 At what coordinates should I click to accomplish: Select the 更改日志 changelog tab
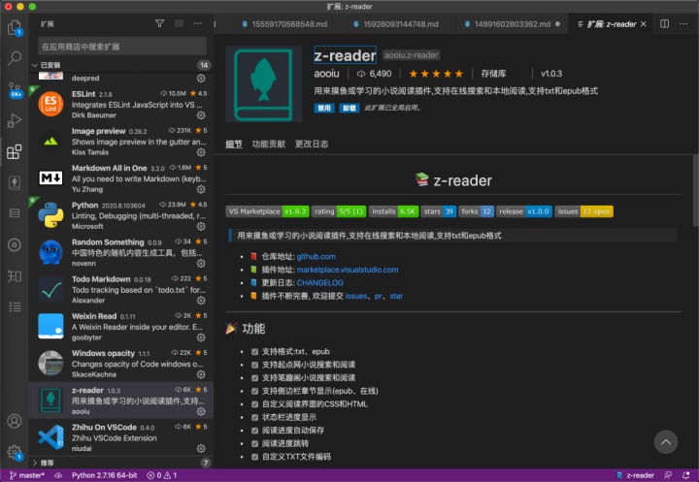point(312,144)
